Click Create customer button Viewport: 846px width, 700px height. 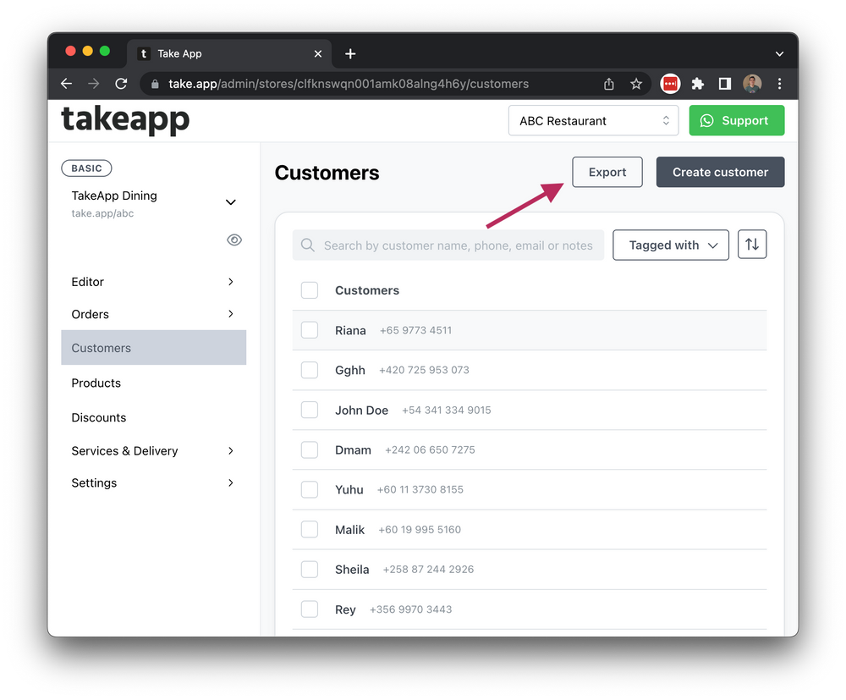coord(720,172)
